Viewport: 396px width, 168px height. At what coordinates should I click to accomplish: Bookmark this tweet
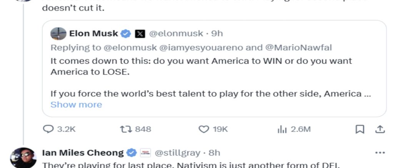[359, 130]
